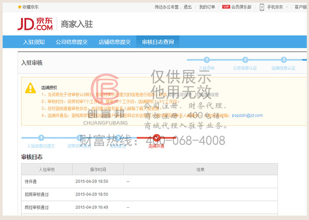Screen dimensions: 309x220
Task: Click step 2 circle above 公司信息认证
Action: point(245,59)
